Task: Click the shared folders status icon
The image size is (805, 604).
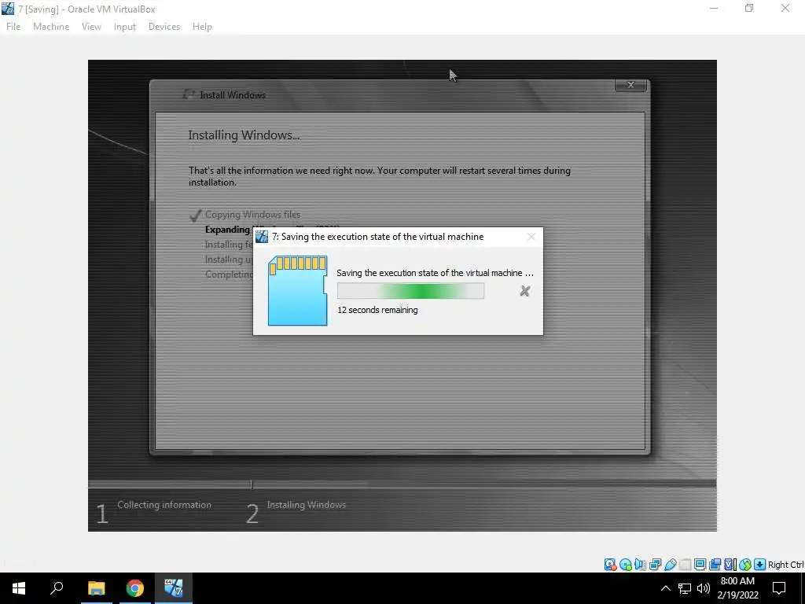Action: [685, 565]
